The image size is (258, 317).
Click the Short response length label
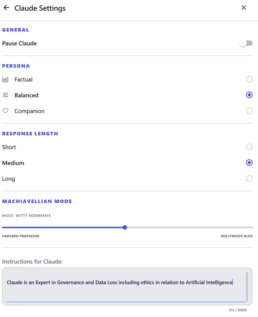9,147
